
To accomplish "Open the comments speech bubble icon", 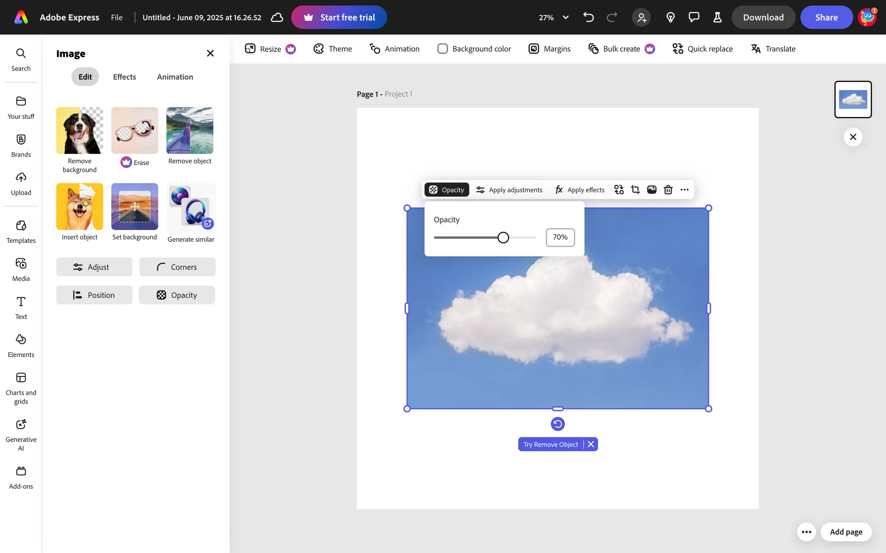I will (x=694, y=18).
